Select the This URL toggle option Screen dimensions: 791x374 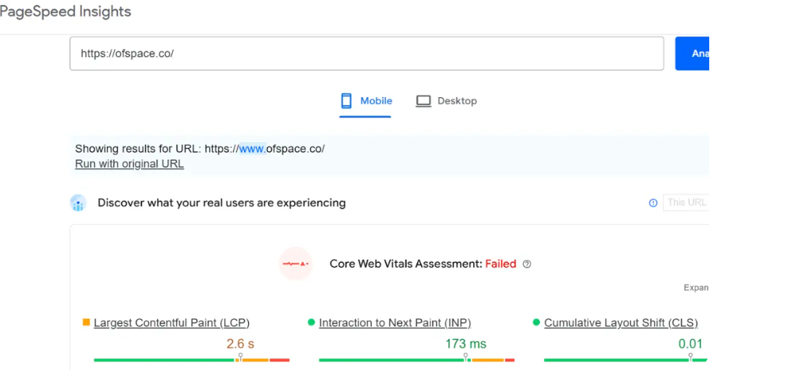686,202
